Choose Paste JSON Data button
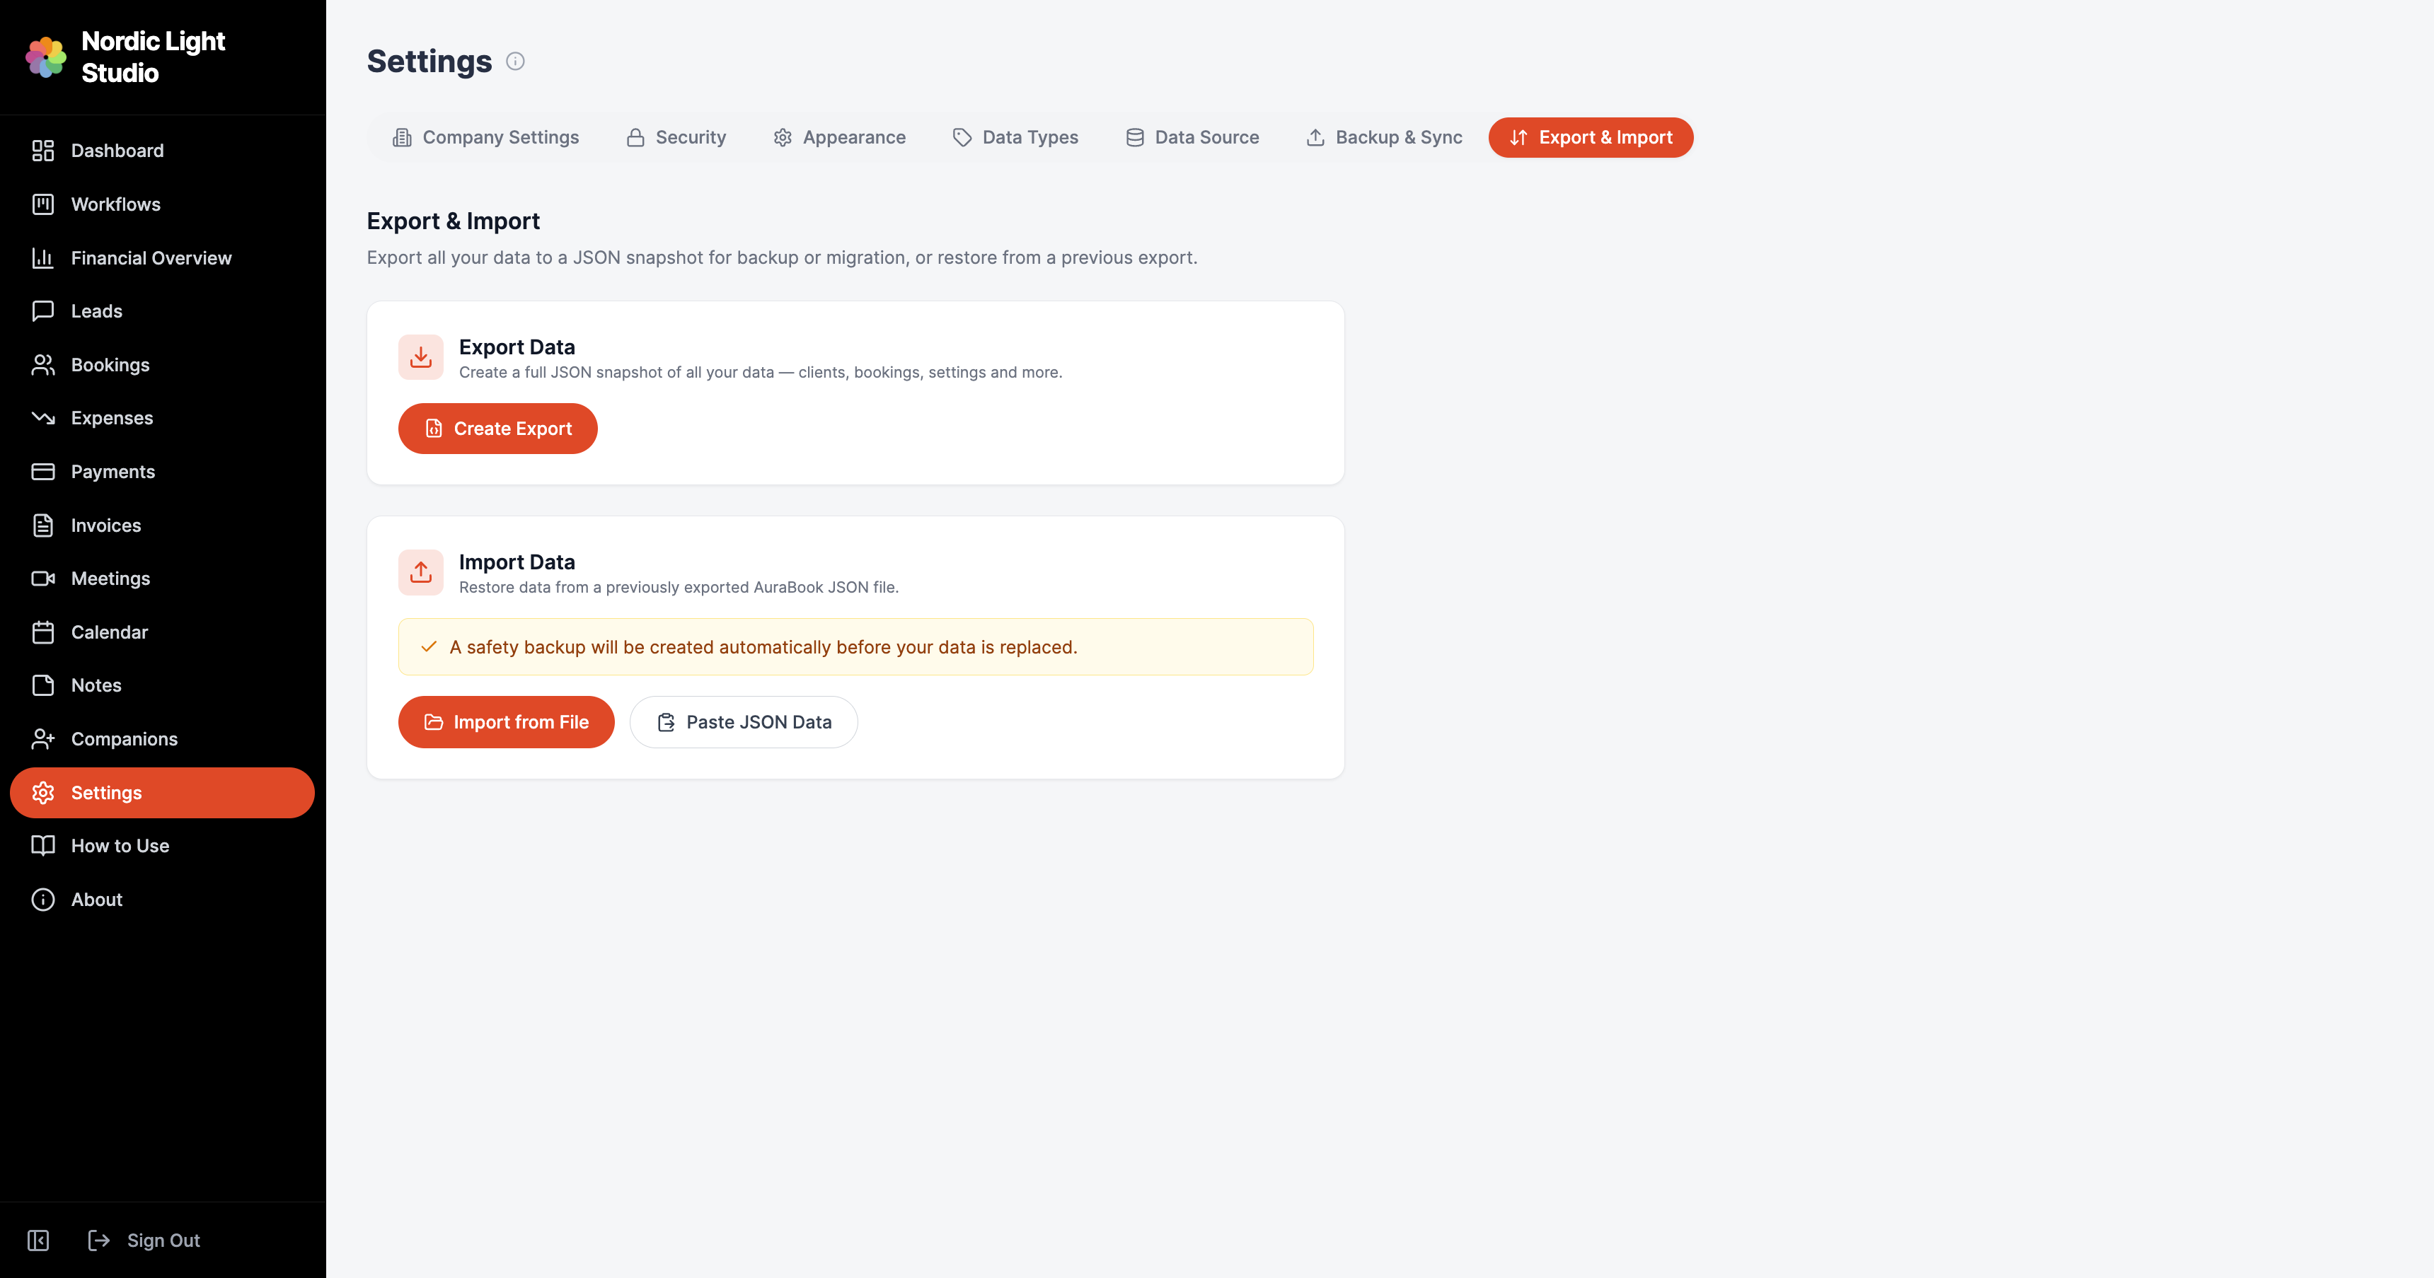Viewport: 2434px width, 1278px height. (744, 721)
